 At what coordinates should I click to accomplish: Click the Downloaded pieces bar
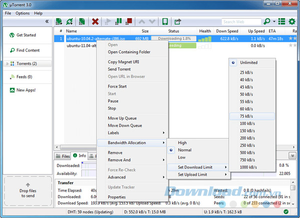[x=89, y=166]
